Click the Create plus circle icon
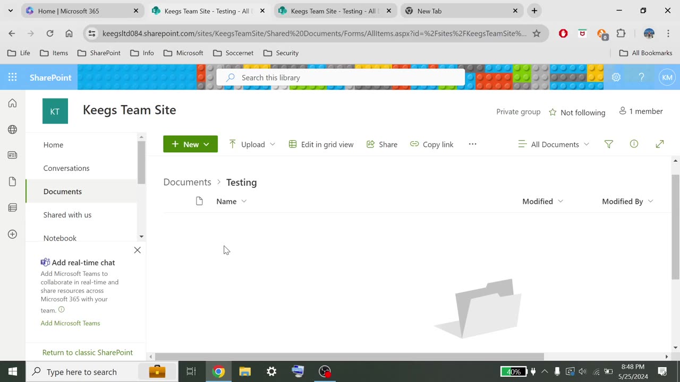Screen dimensions: 680x382 point(12,234)
